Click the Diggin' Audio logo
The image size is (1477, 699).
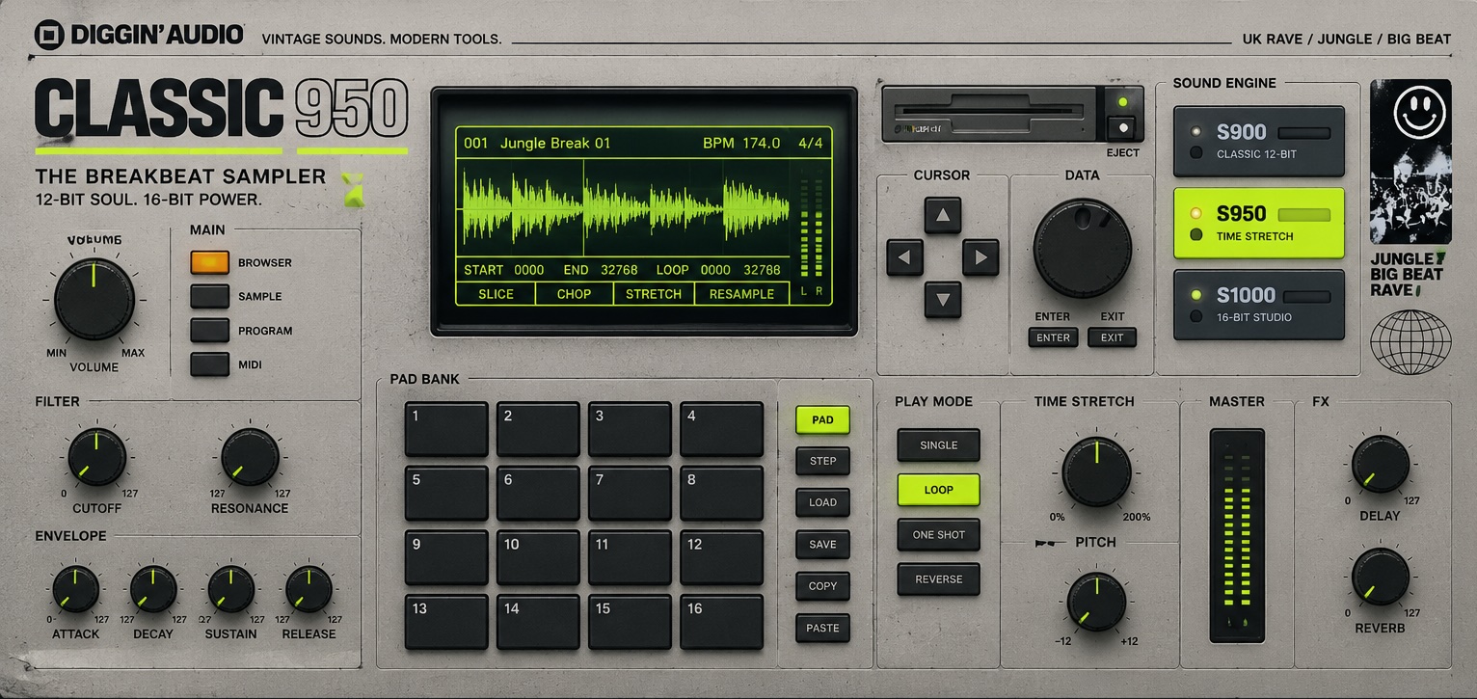(139, 35)
